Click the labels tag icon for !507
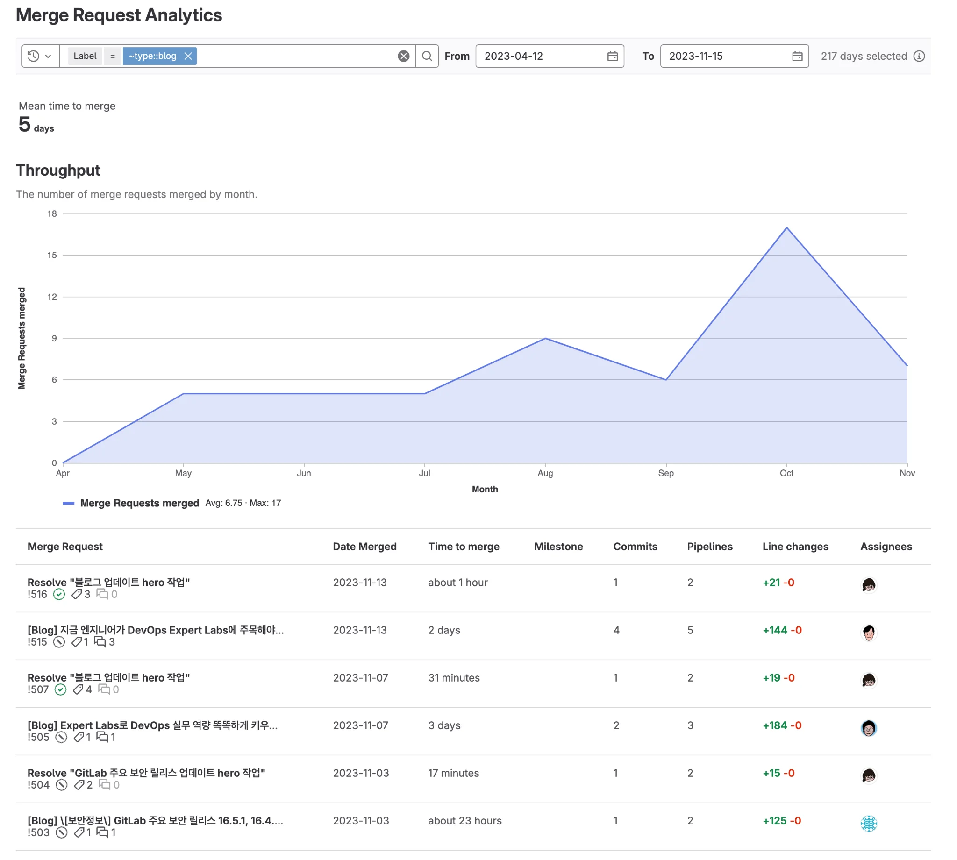 [78, 689]
